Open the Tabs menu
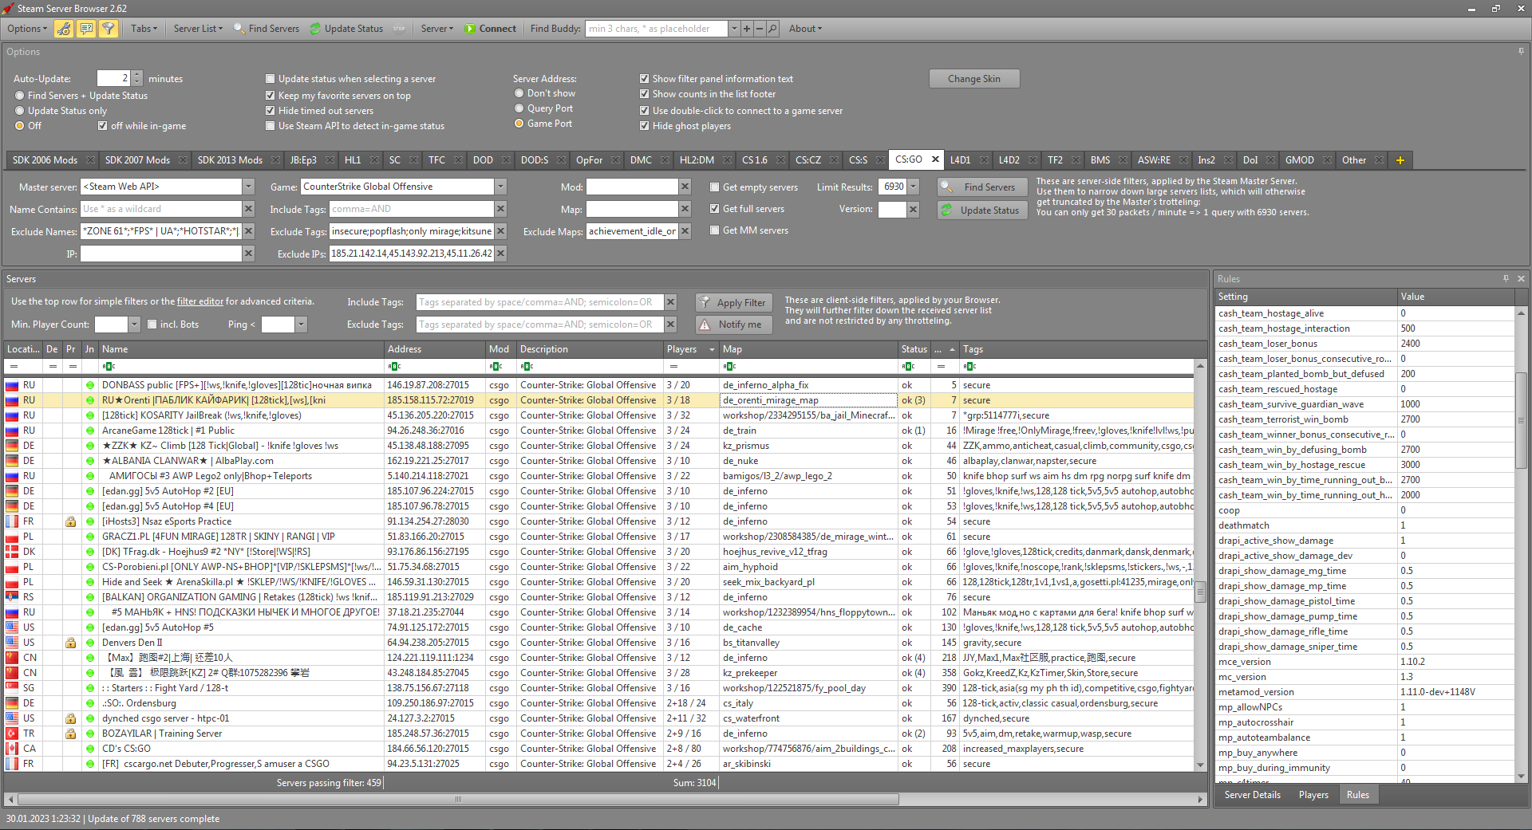This screenshot has width=1532, height=830. pyautogui.click(x=144, y=29)
